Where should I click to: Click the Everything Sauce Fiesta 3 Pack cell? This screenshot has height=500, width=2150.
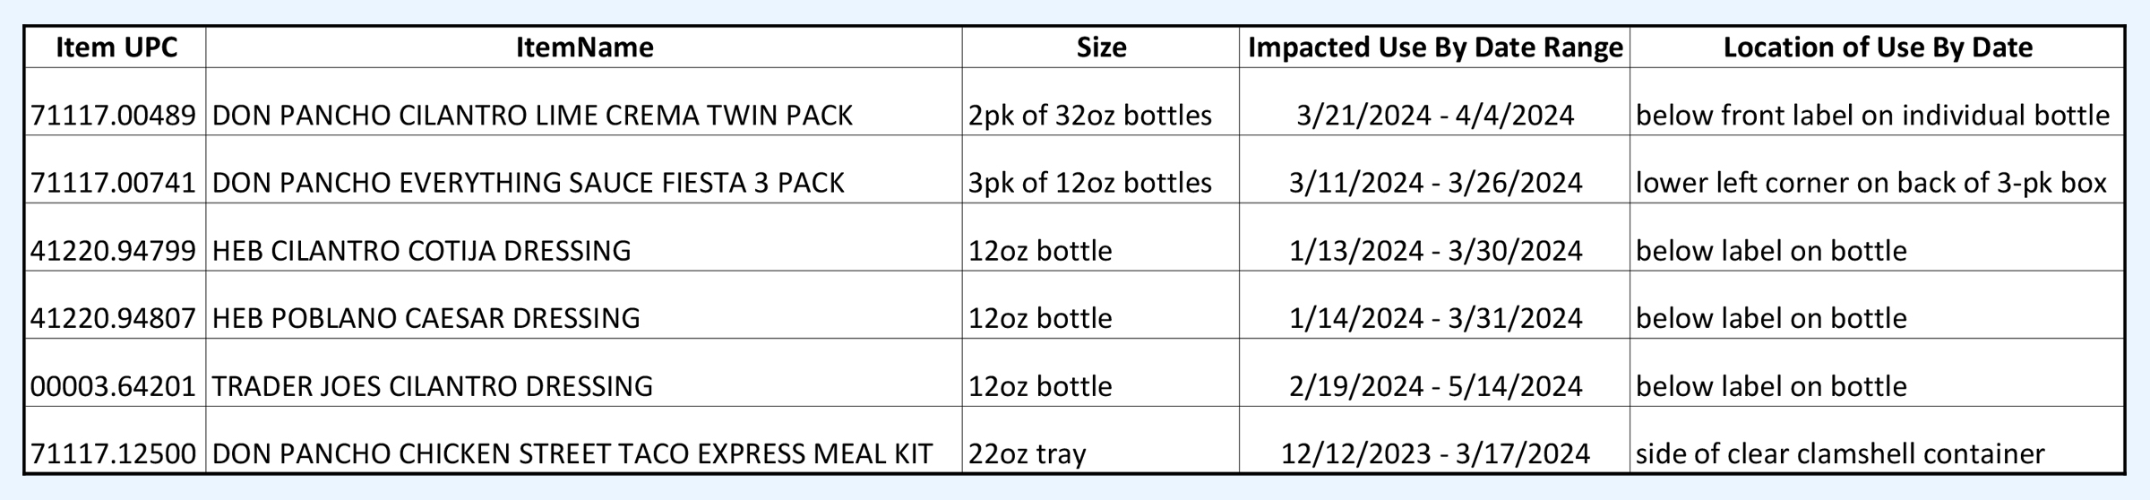[528, 183]
